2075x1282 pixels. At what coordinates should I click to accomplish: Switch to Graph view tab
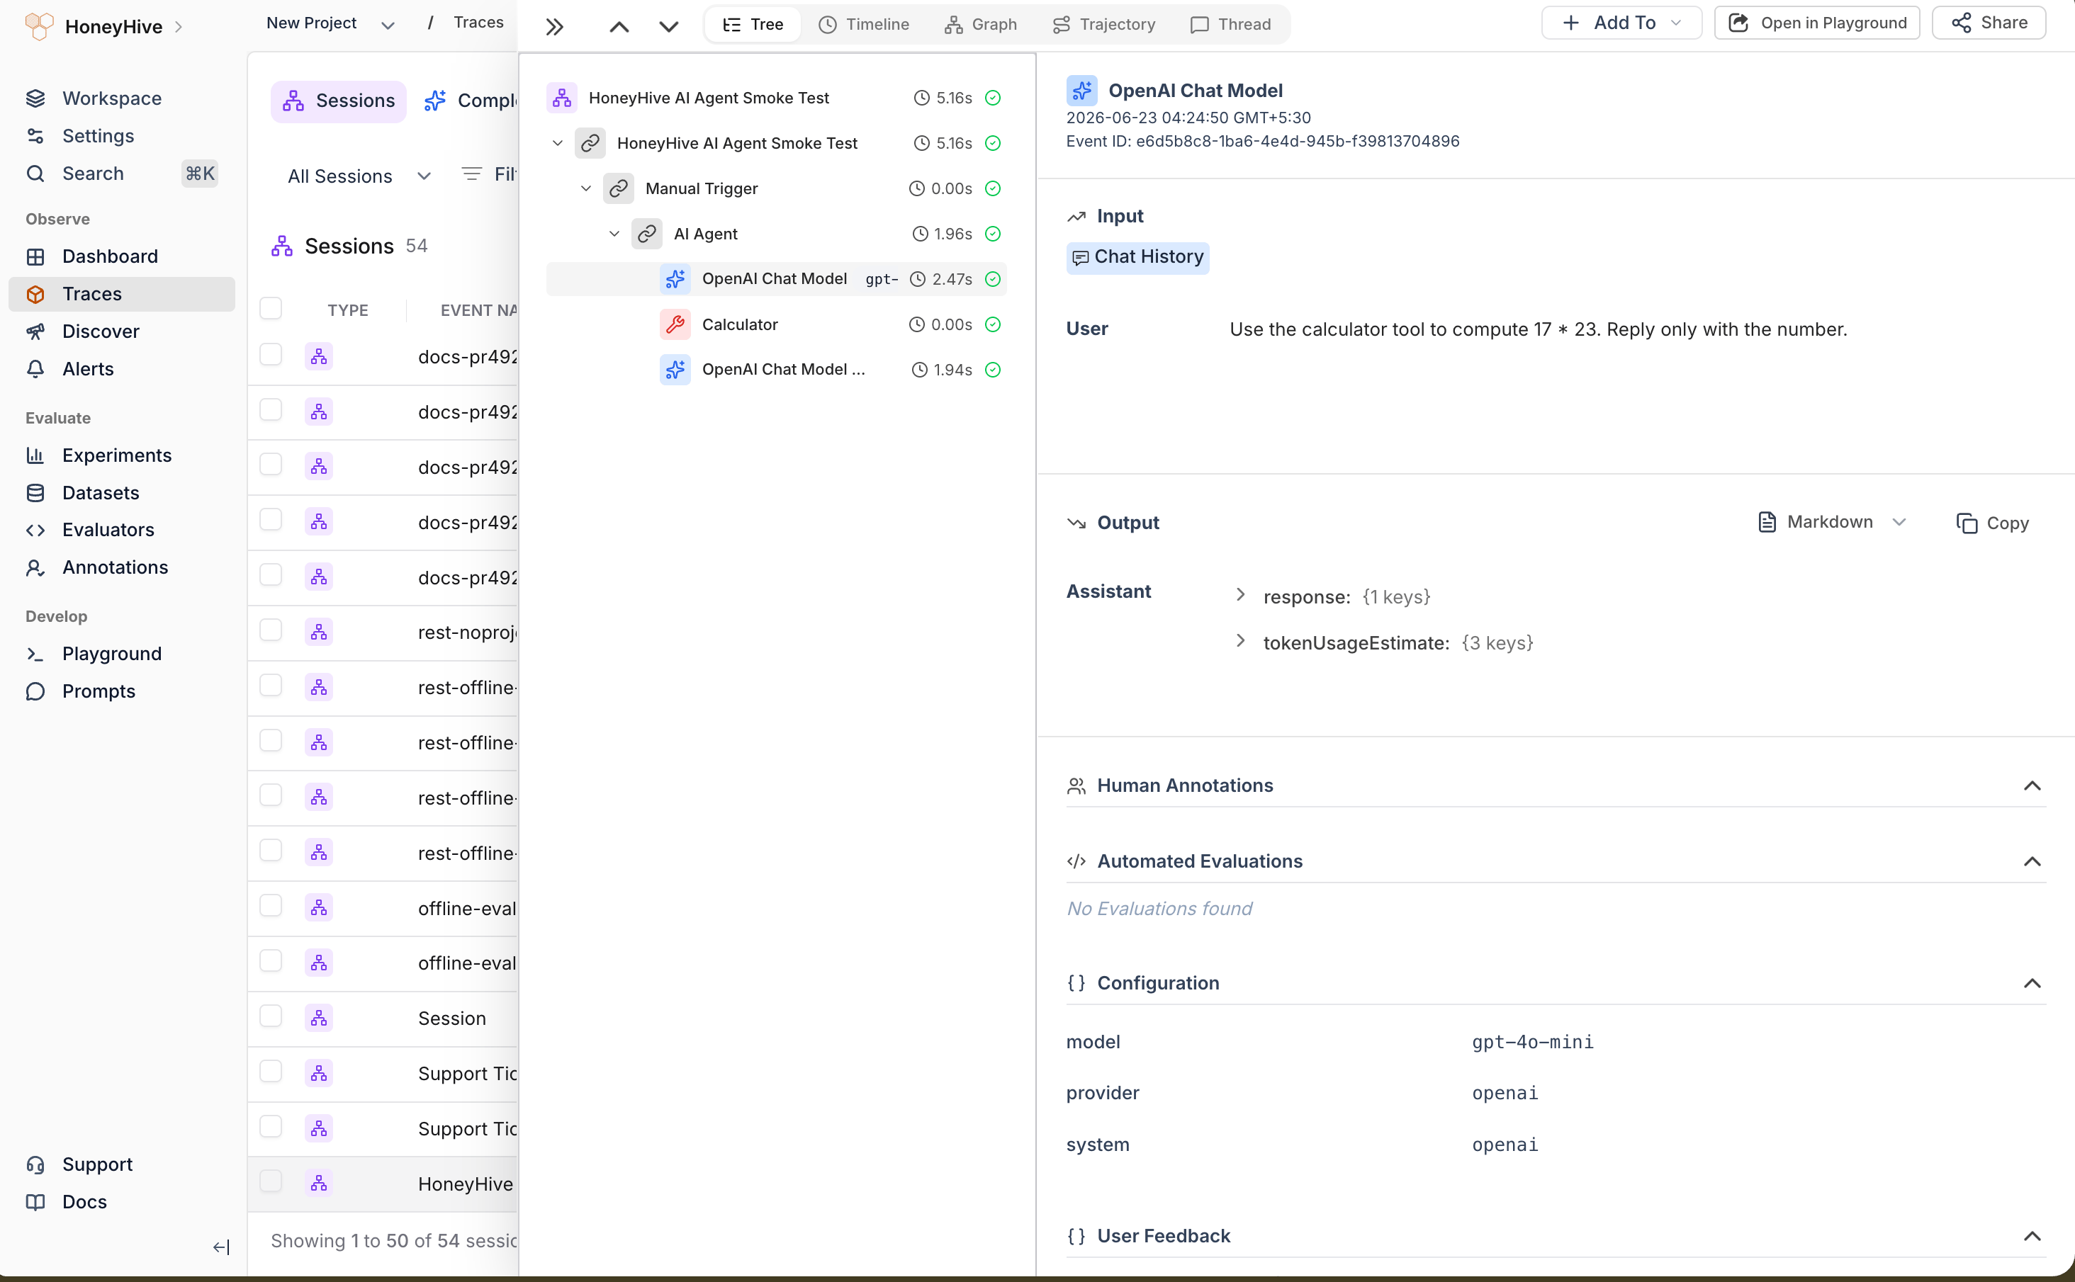tap(981, 25)
